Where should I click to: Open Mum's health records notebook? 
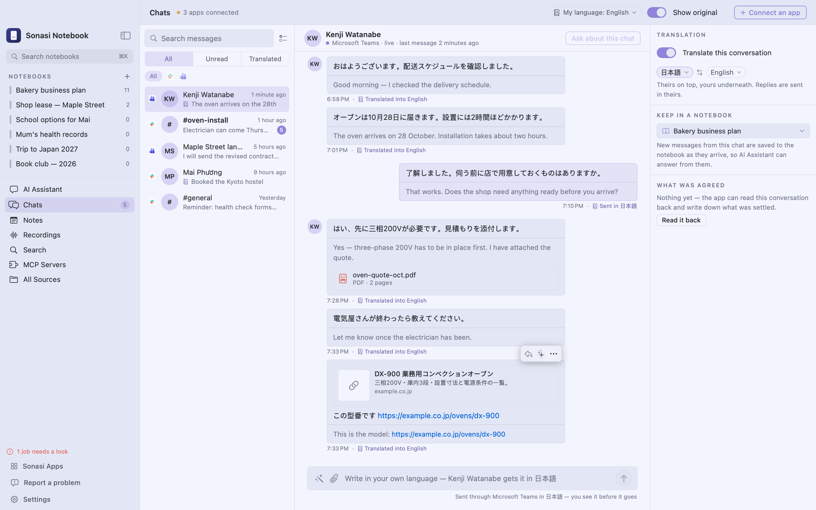pyautogui.click(x=69, y=134)
